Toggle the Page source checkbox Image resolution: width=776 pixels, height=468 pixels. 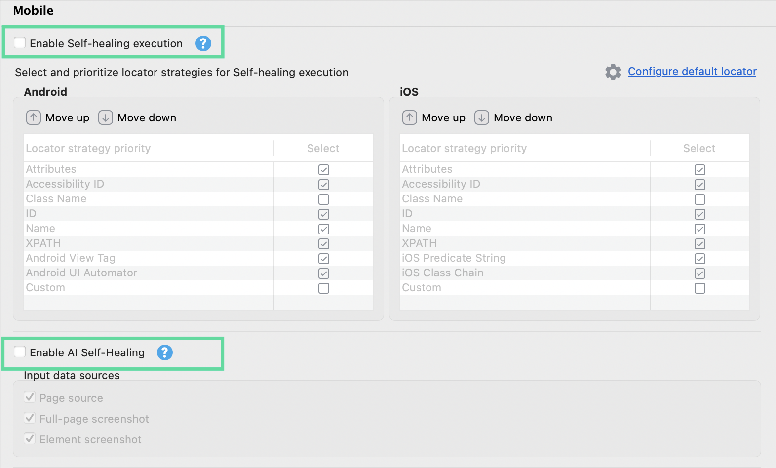(x=30, y=397)
